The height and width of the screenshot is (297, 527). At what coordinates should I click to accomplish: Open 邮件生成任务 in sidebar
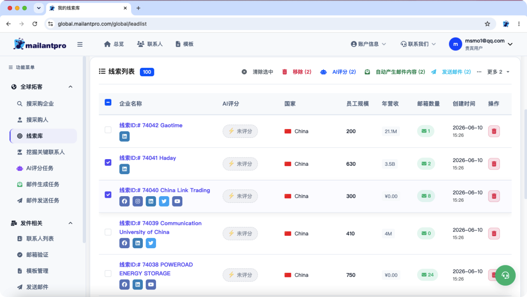pos(43,184)
